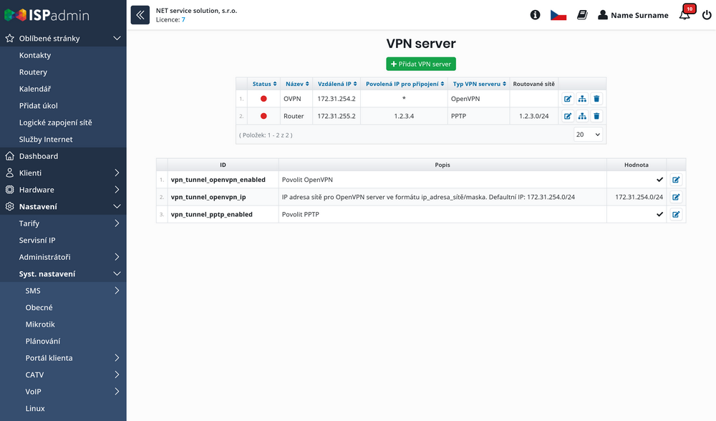Open Mikrotik in system settings

click(40, 324)
